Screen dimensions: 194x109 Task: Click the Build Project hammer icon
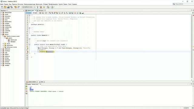tap(38, 7)
